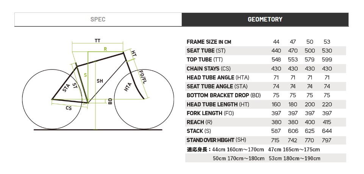This screenshot has height=174, width=364.
Task: Select the STAND OVER HEIGHT (SH) row
Action: 266,140
